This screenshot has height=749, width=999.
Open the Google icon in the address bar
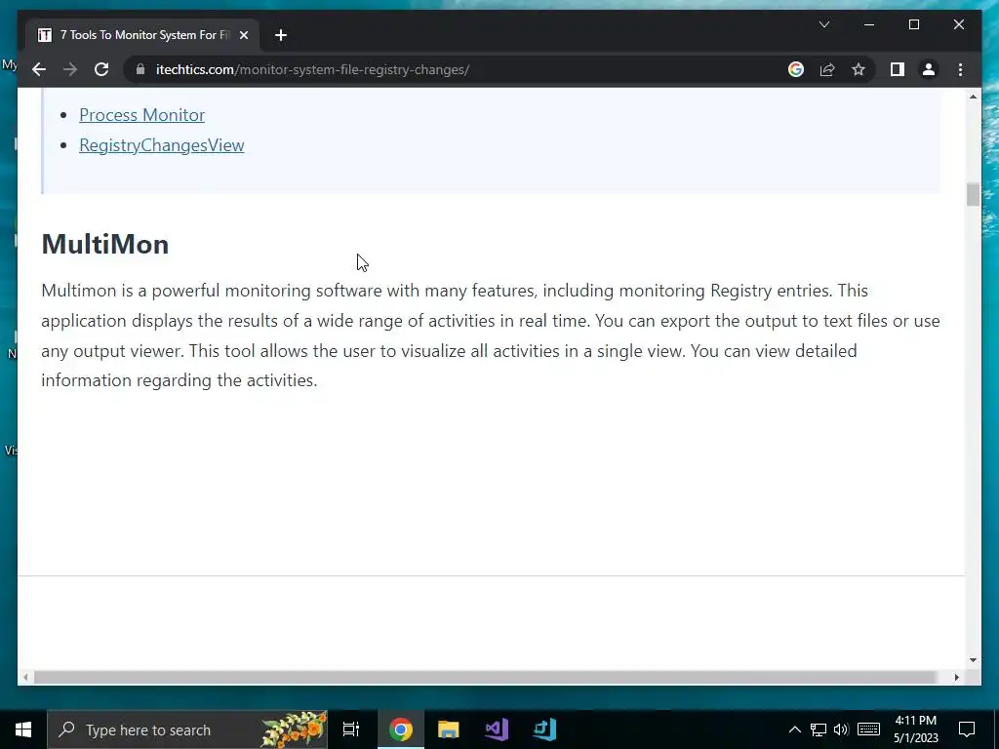point(796,69)
